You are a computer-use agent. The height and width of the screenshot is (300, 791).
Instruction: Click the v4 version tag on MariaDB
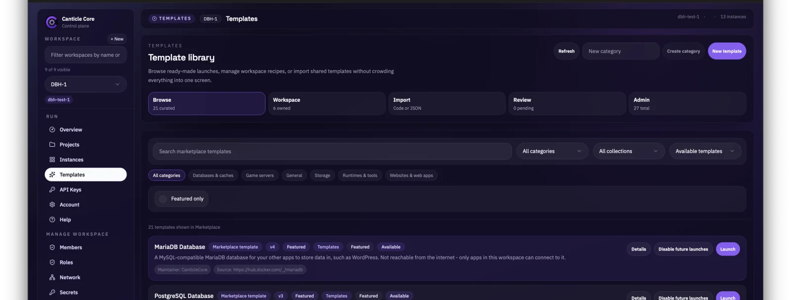coord(272,247)
